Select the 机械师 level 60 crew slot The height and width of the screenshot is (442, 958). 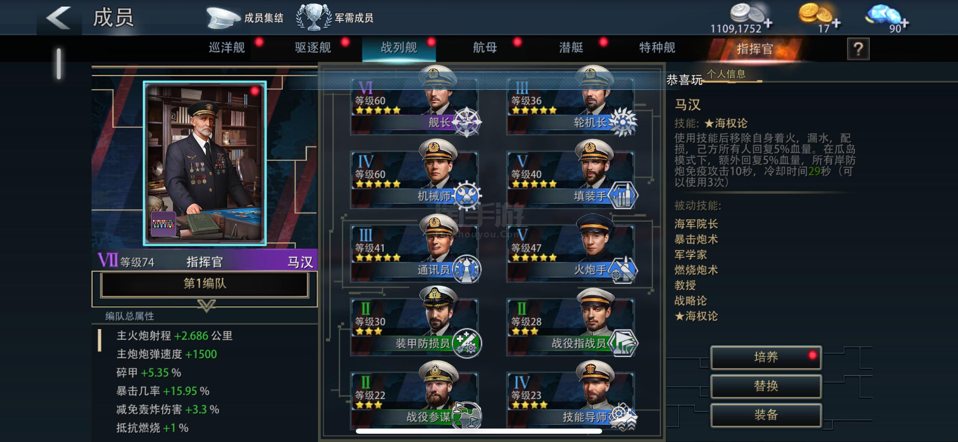coord(414,177)
